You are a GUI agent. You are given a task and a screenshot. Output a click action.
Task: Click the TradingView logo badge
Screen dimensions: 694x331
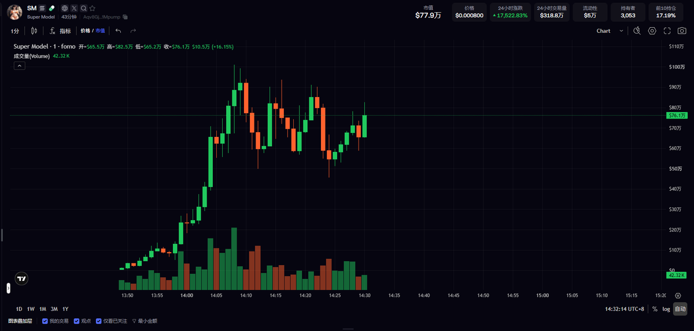[21, 278]
